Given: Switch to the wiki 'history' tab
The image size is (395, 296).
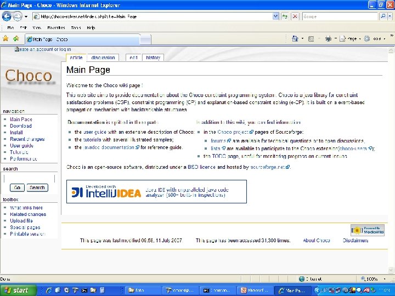Looking at the screenshot, I should (x=153, y=58).
